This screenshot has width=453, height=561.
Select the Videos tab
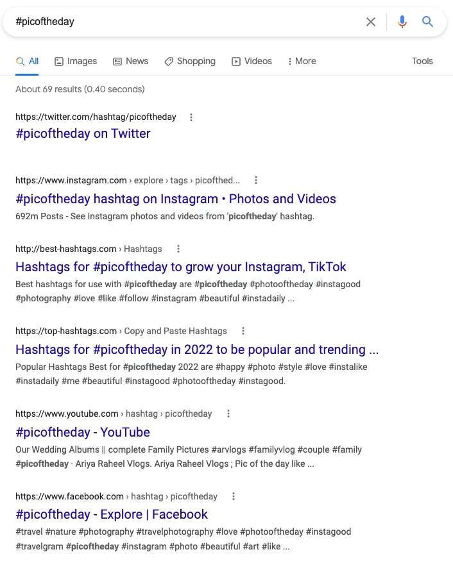252,61
